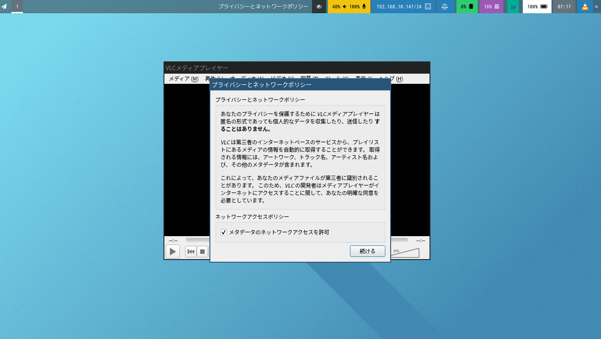Click the jp keyboard layout indicator
Screen dimensions: 601x339
513,7
